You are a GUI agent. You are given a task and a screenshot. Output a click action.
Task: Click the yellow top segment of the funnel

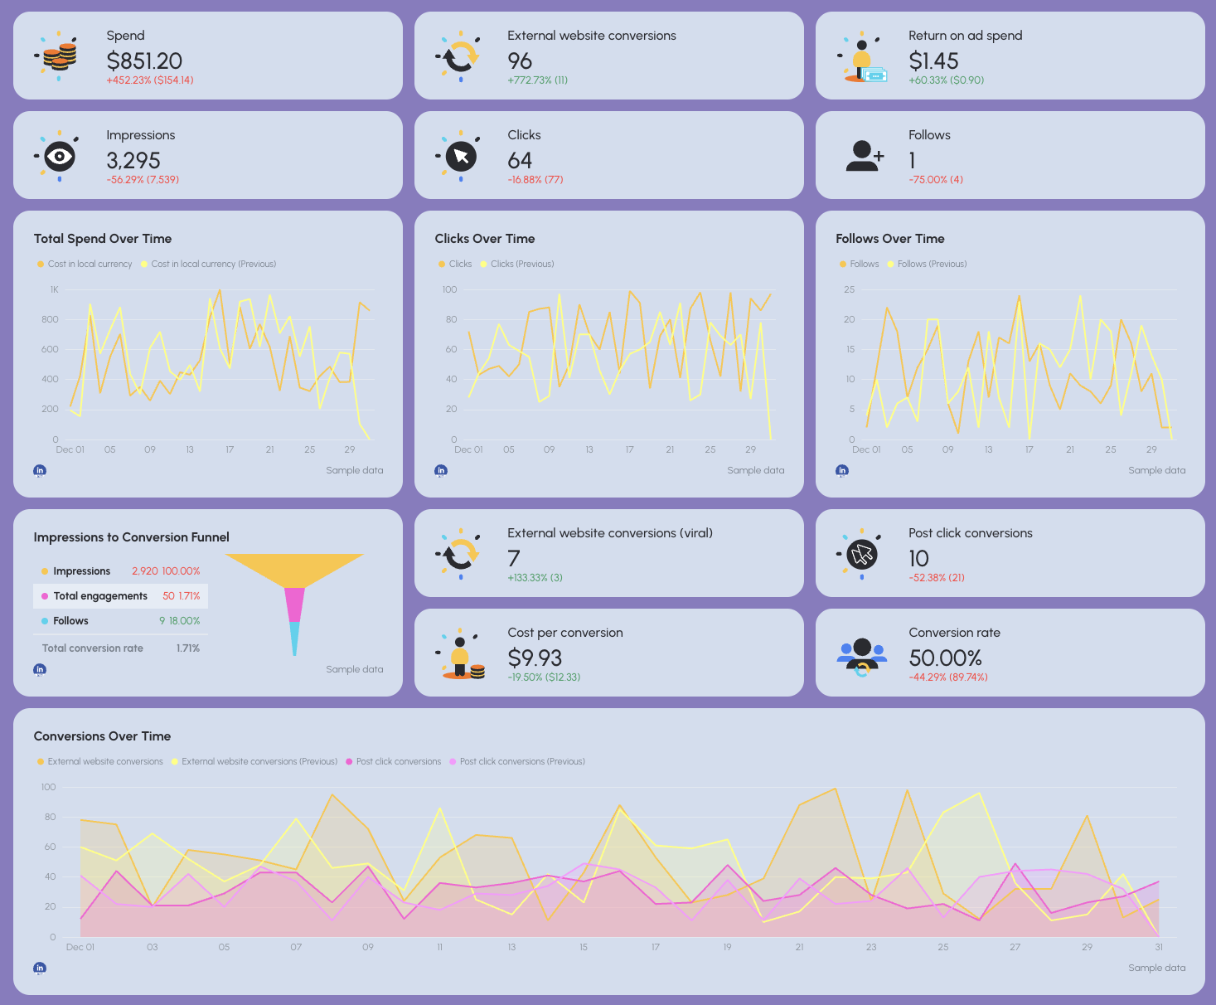pyautogui.click(x=295, y=566)
